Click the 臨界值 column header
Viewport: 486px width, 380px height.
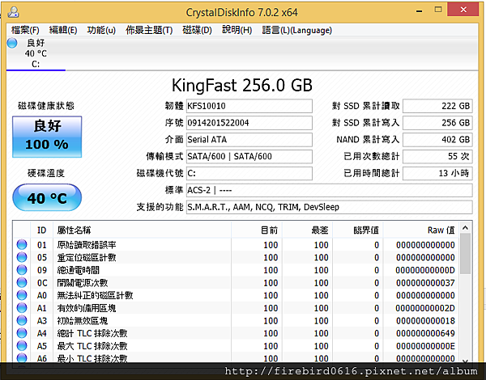point(358,230)
